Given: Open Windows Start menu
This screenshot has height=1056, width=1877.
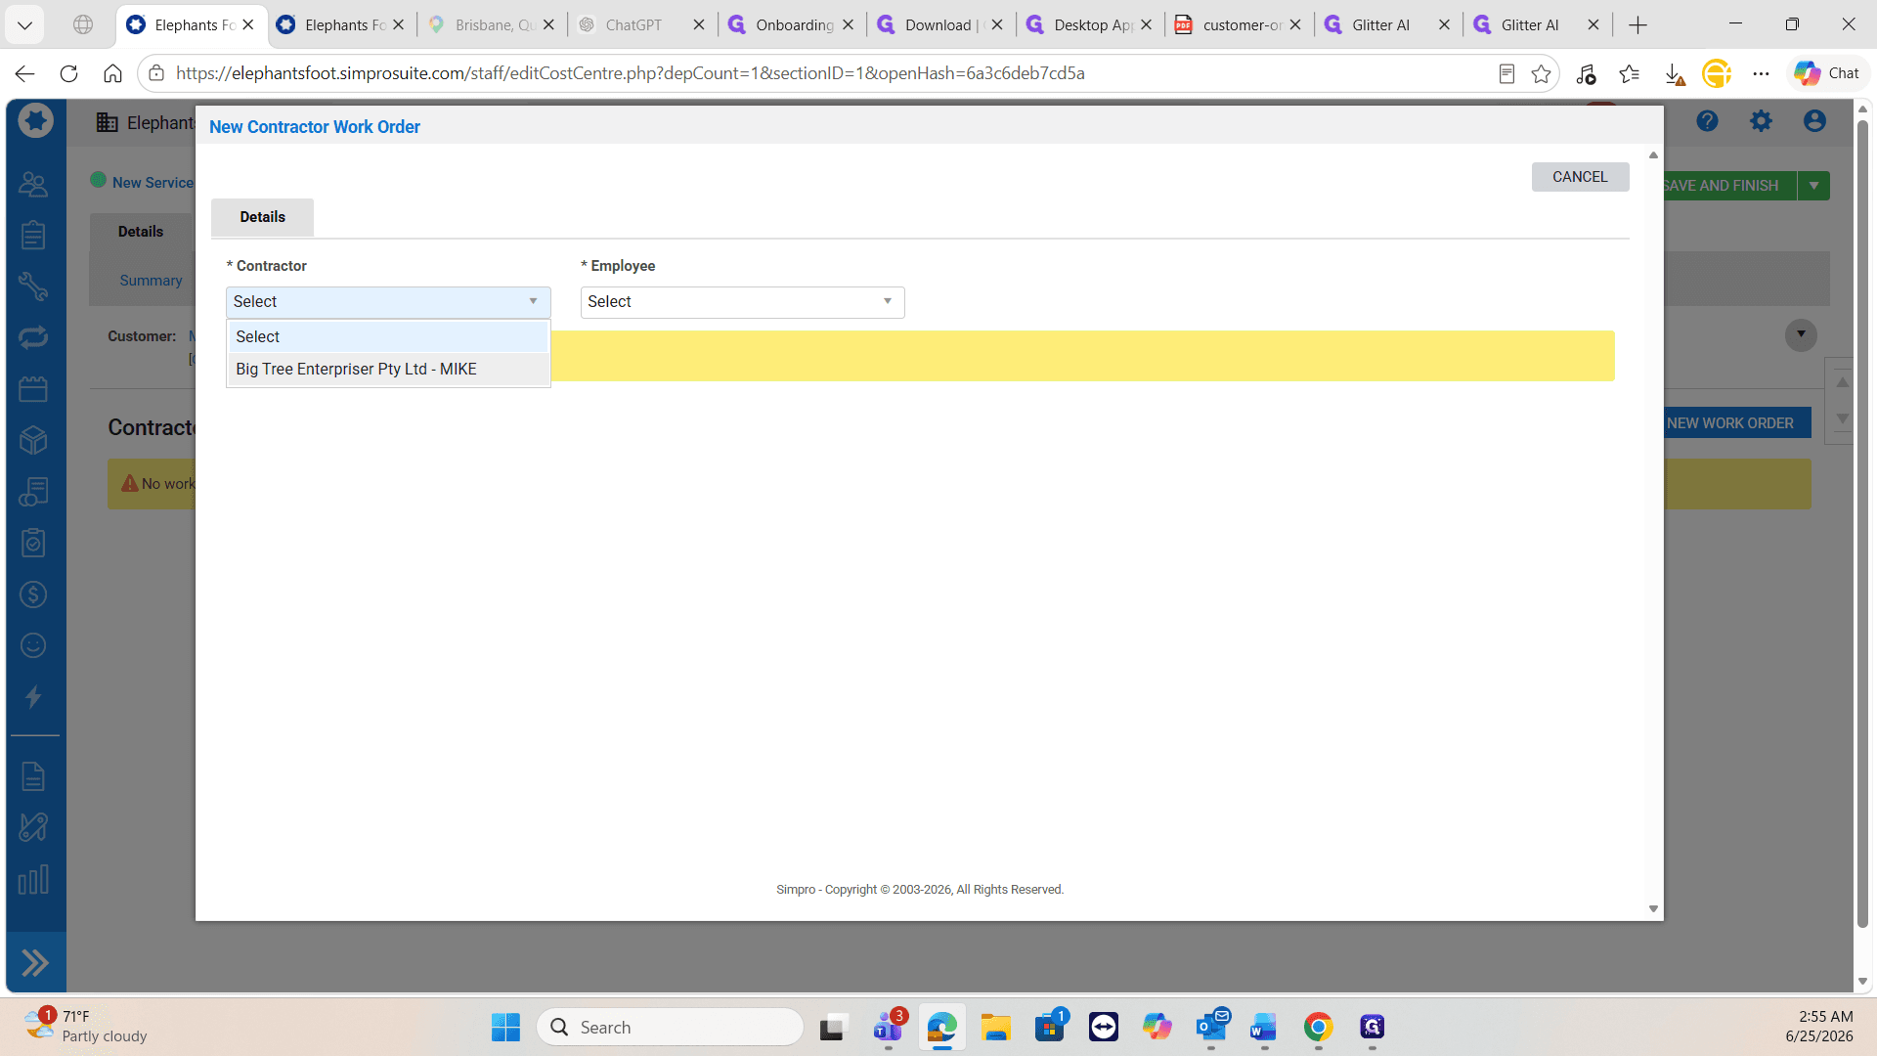Looking at the screenshot, I should click(505, 1028).
